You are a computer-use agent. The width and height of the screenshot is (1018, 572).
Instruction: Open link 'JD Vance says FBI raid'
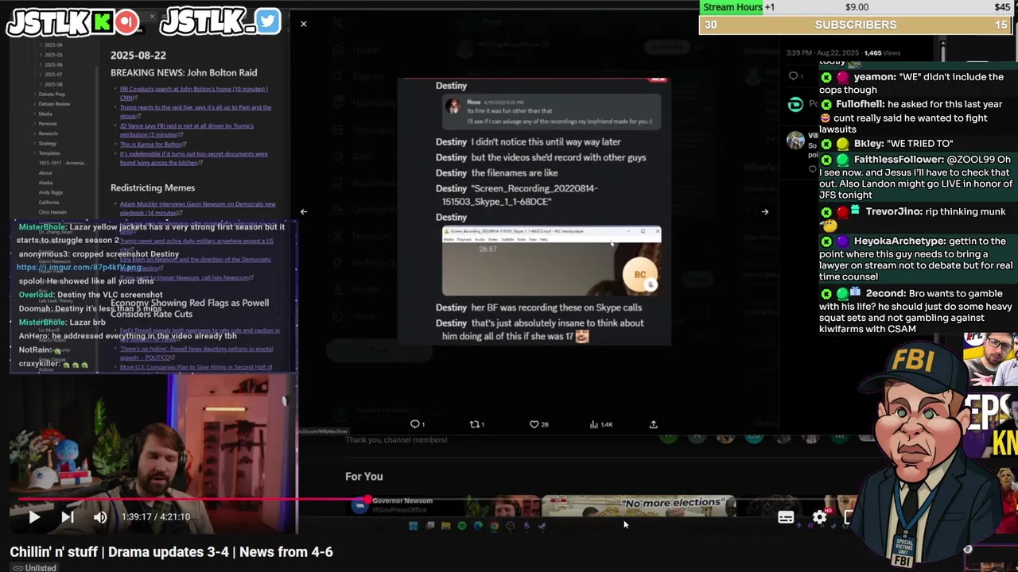pos(187,129)
